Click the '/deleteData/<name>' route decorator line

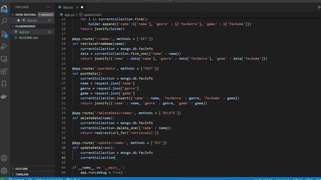[126, 113]
